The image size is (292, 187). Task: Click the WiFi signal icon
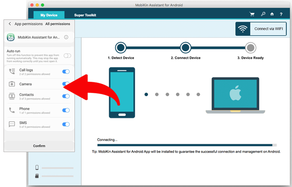[243, 29]
